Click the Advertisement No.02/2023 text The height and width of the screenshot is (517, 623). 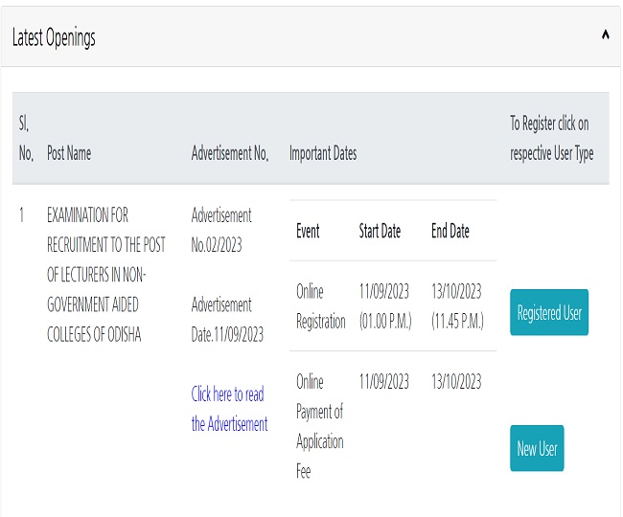click(x=221, y=230)
